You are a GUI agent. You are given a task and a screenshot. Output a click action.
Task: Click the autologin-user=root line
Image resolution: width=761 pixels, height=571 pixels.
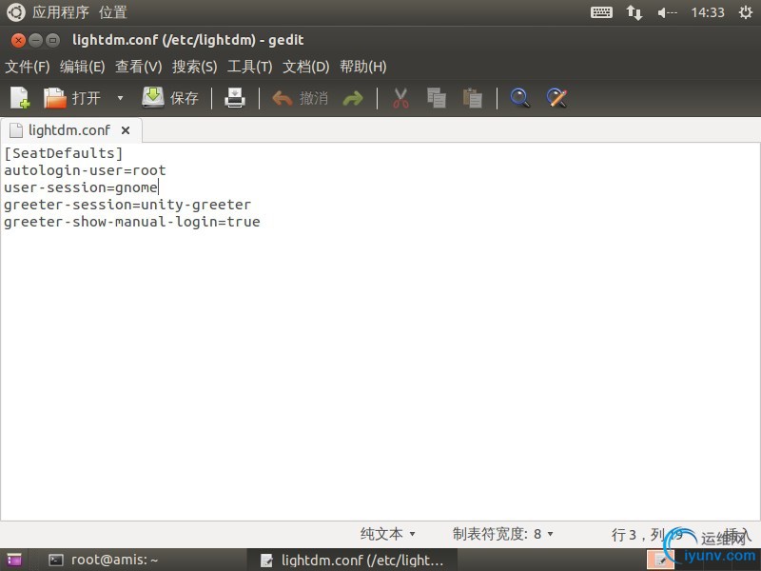tap(85, 170)
